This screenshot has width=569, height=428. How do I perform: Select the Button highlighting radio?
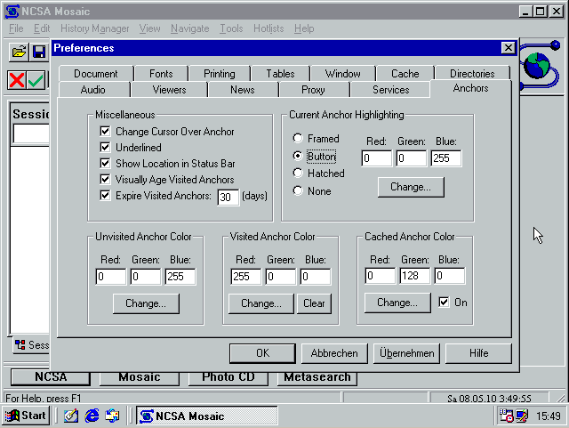coord(298,156)
